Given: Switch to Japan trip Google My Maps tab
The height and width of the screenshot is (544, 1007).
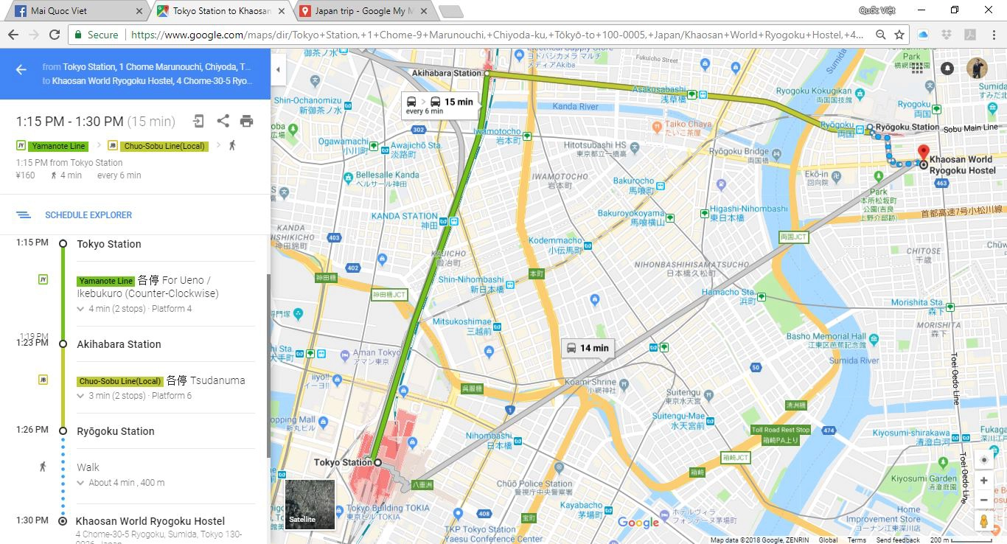Looking at the screenshot, I should (363, 12).
